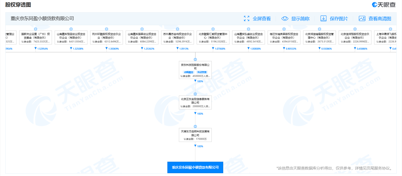Select 京东科技控股股份有限公司 node
Viewport: 402px width, 176px height.
click(x=195, y=70)
